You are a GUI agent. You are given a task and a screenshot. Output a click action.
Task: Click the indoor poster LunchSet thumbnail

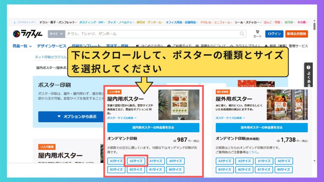click(179, 105)
